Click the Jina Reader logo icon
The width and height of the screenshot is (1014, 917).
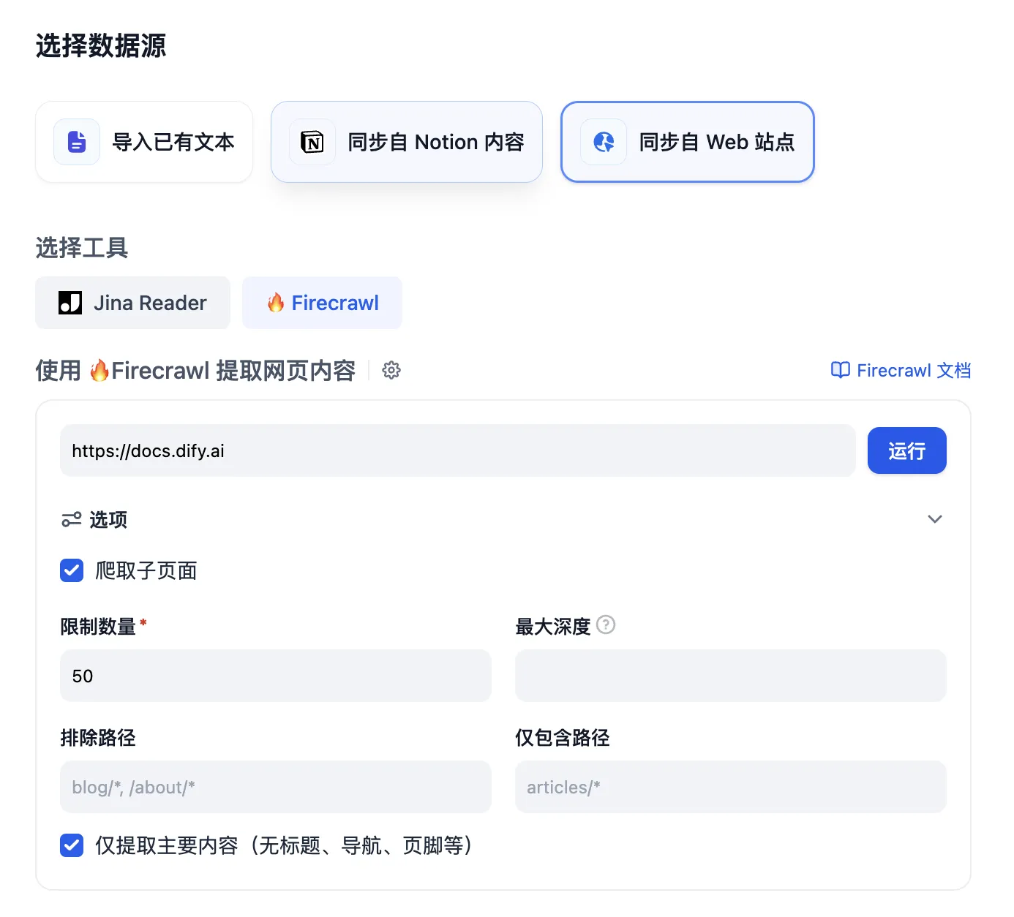click(x=70, y=303)
